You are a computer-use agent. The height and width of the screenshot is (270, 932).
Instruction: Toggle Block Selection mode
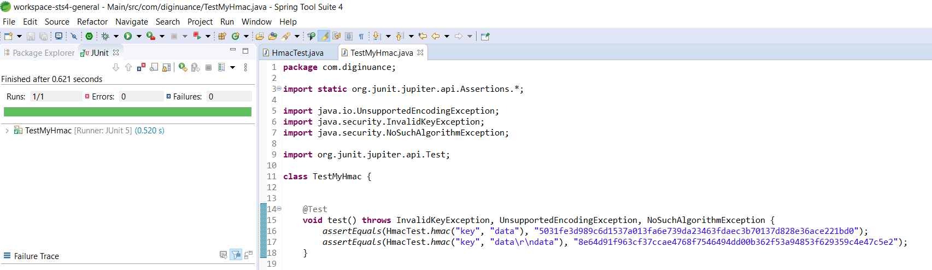coord(349,36)
